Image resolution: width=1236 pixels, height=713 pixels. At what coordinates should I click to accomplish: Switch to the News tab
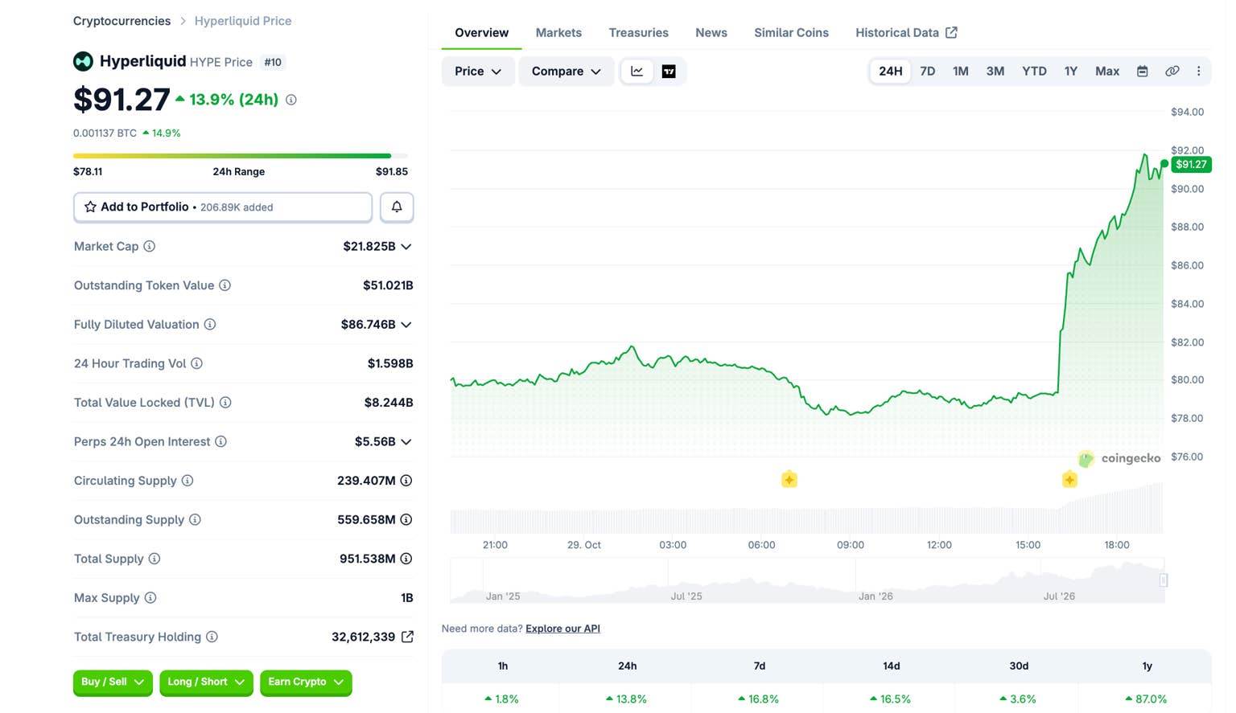pyautogui.click(x=711, y=33)
